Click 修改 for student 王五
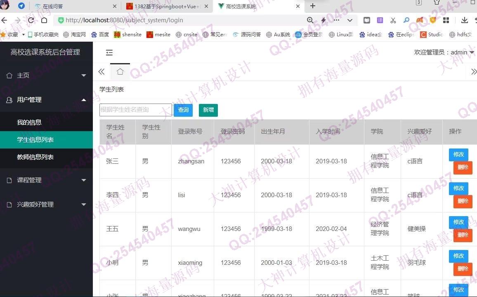 (458, 222)
